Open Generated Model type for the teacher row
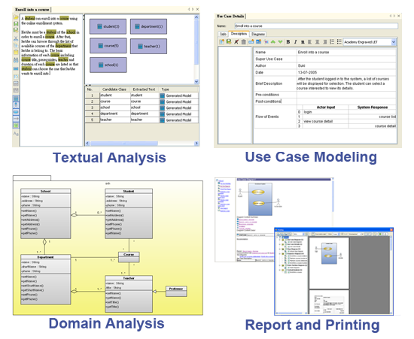 click(x=179, y=120)
